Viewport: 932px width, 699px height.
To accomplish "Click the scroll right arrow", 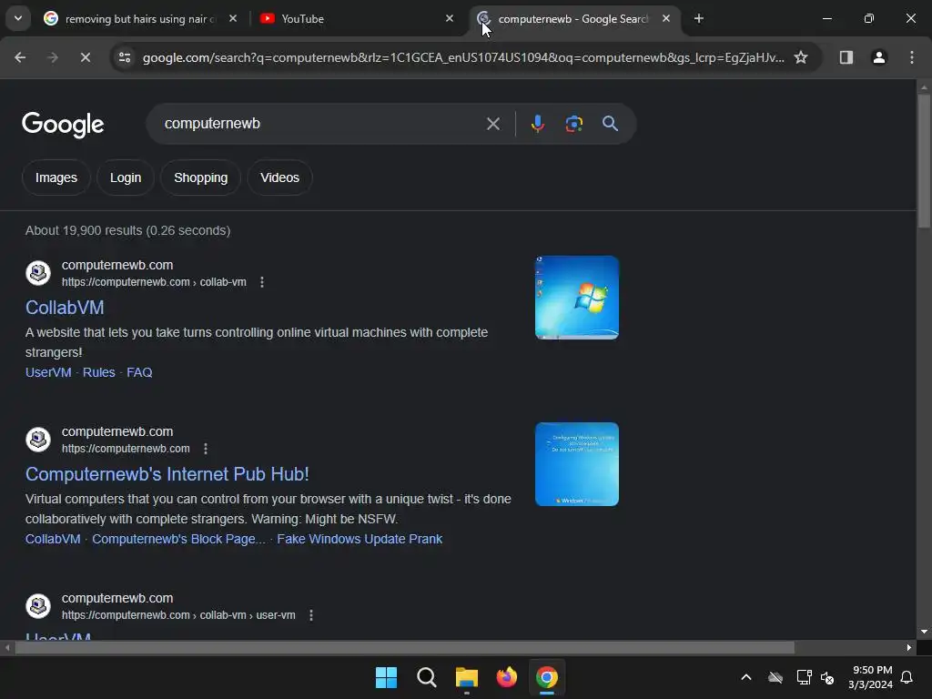I will 909,647.
